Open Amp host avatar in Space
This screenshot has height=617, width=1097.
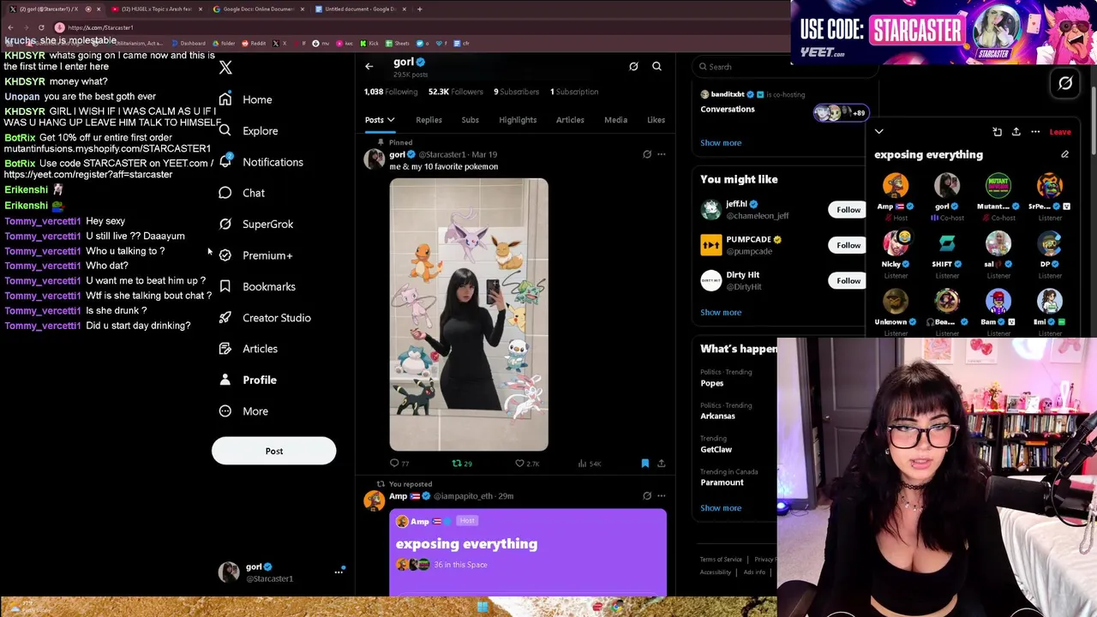click(x=896, y=185)
